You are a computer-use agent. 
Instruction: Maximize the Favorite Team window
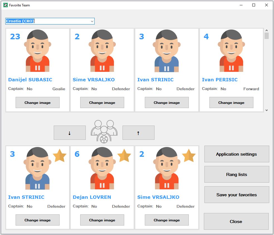(254, 5)
